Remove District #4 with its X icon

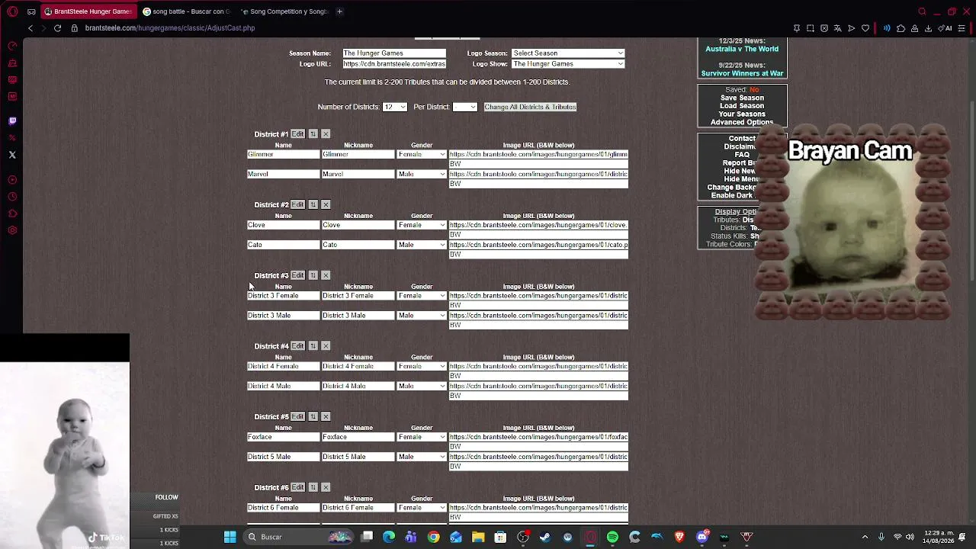point(326,346)
